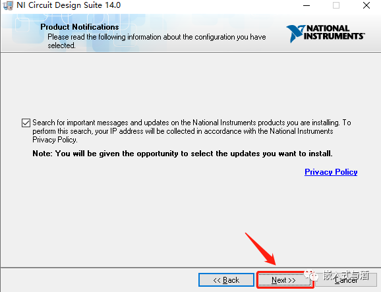Minimize the NI Circuit Design Suite window
The image size is (381, 292).
click(307, 5)
